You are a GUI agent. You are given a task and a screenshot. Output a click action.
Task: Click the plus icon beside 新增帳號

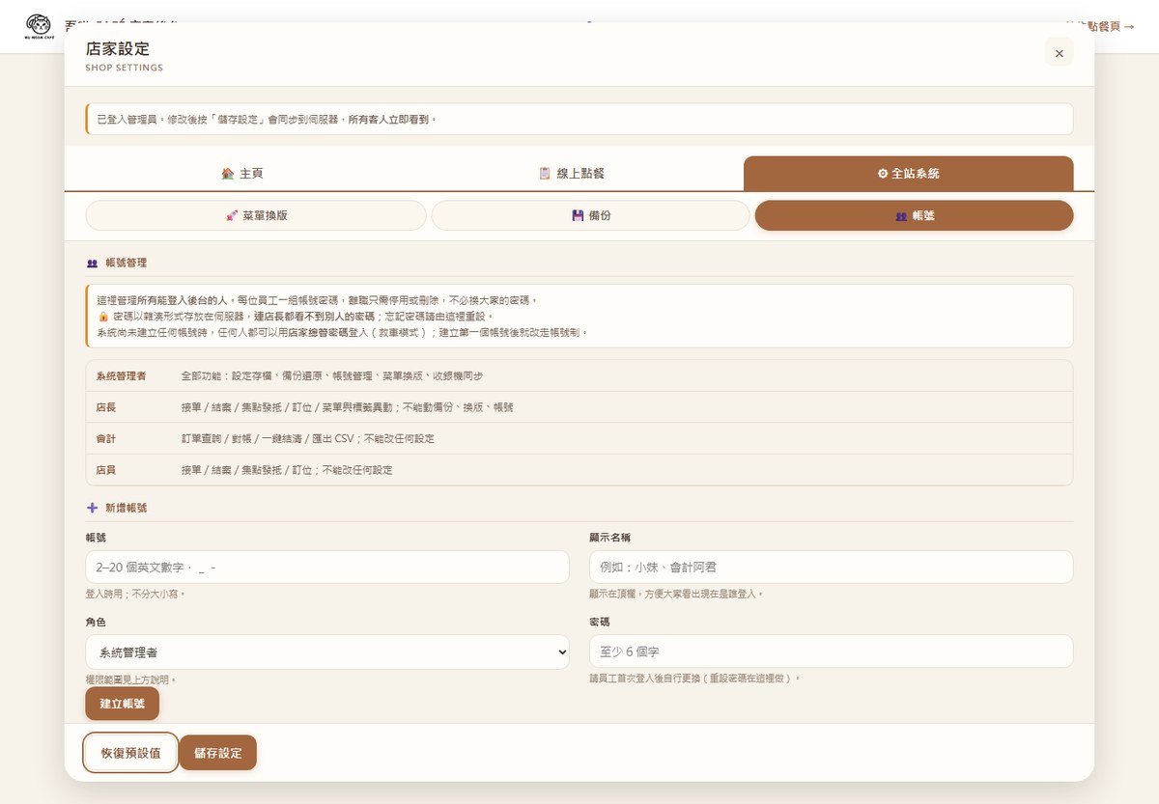coord(92,507)
